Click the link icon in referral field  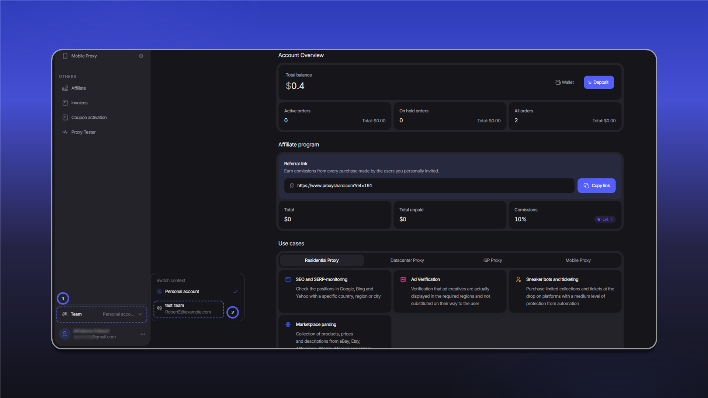[x=292, y=186]
